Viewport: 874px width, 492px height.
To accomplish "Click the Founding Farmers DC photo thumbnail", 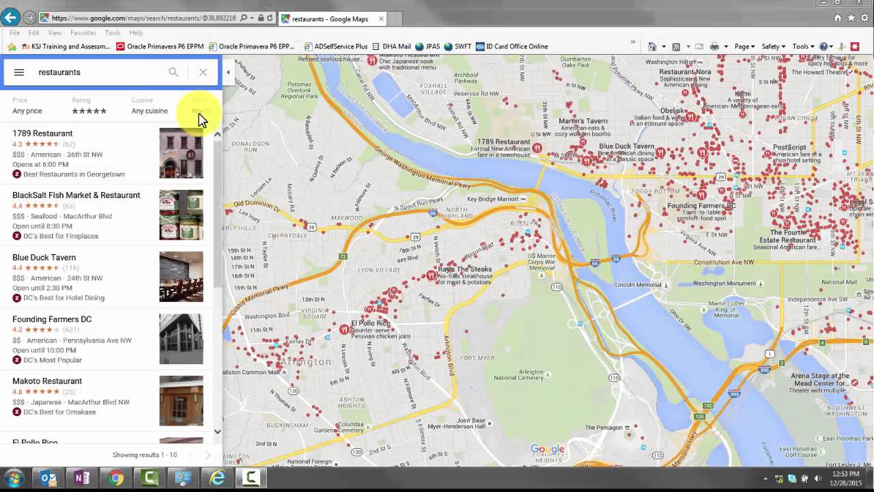I will click(x=181, y=339).
